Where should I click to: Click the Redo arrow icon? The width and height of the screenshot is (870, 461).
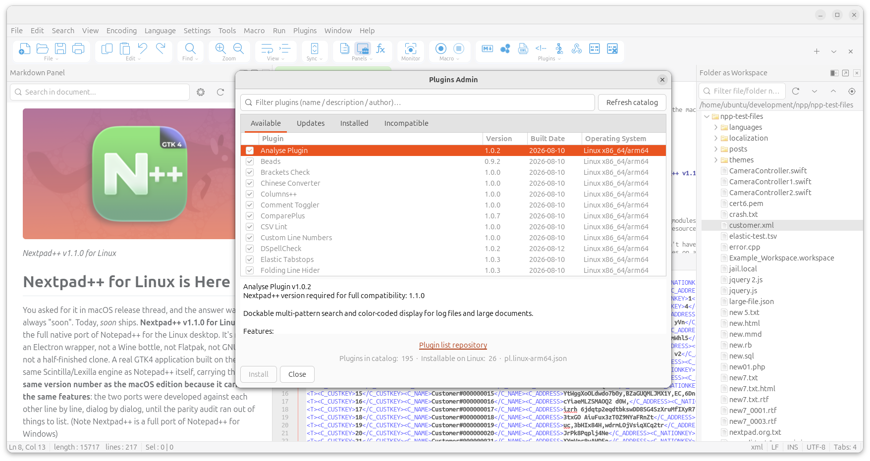161,49
